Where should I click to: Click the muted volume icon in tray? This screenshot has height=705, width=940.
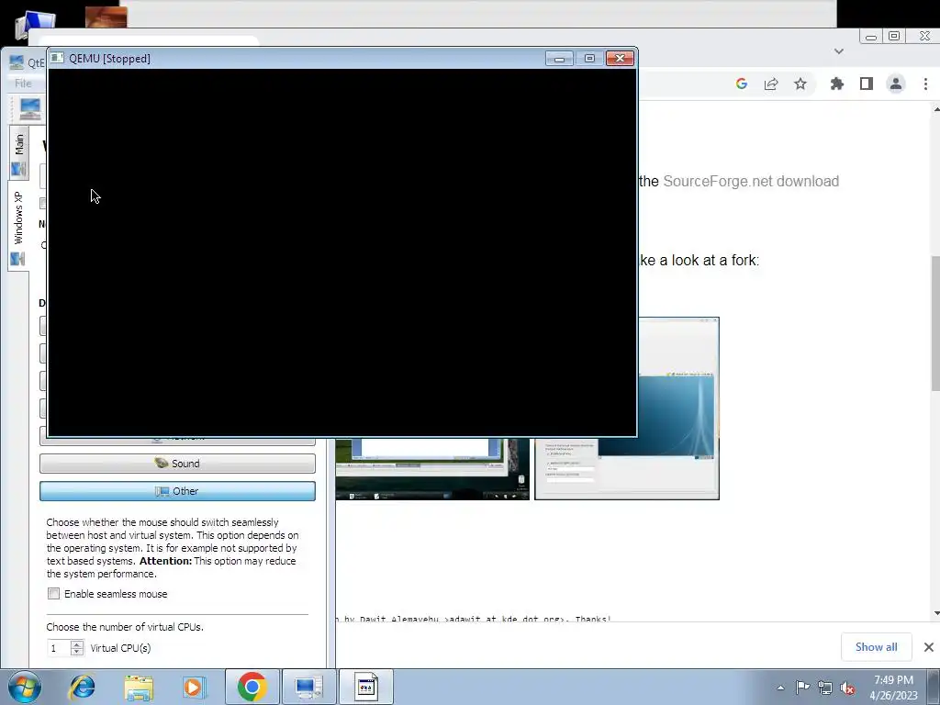(847, 688)
